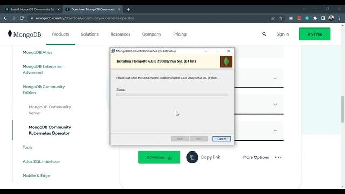Expand the third collapsed section chevron
Viewport: 345px width, 194px height.
pos(275,130)
